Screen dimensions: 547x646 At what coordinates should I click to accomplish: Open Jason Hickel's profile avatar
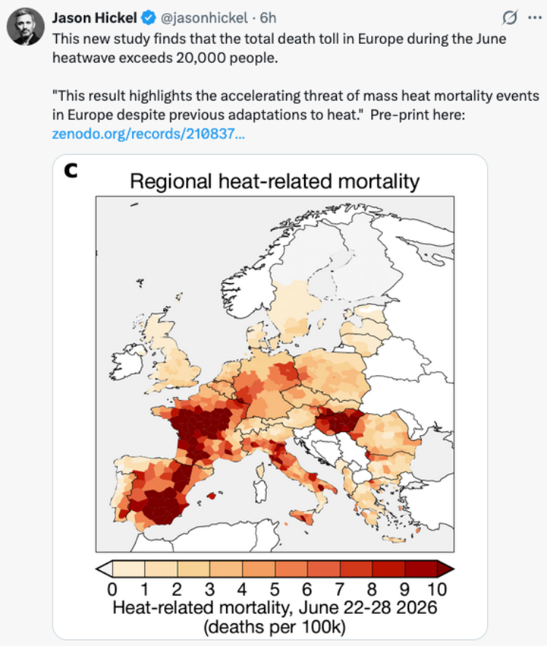(x=26, y=26)
